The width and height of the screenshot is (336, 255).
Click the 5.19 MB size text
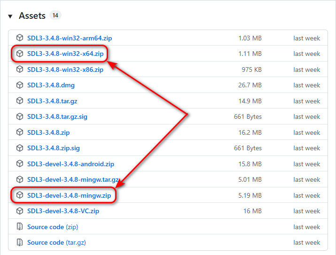tap(250, 195)
